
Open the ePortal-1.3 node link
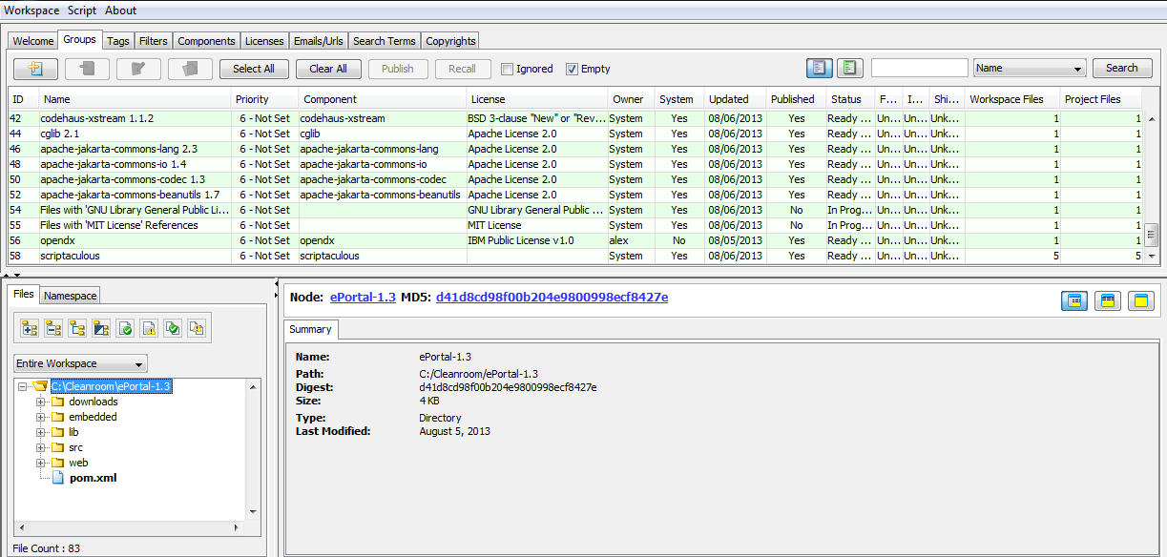pos(363,298)
